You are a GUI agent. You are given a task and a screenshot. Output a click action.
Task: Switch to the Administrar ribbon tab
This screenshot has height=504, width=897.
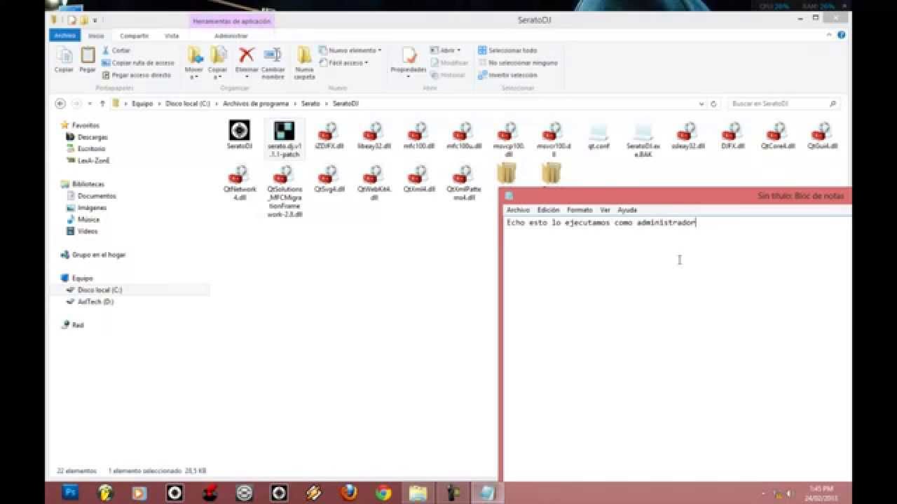pos(231,35)
